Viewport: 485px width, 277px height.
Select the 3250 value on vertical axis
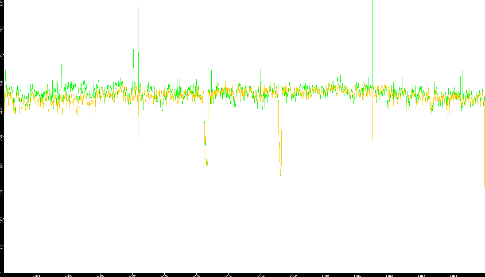pos(2,165)
